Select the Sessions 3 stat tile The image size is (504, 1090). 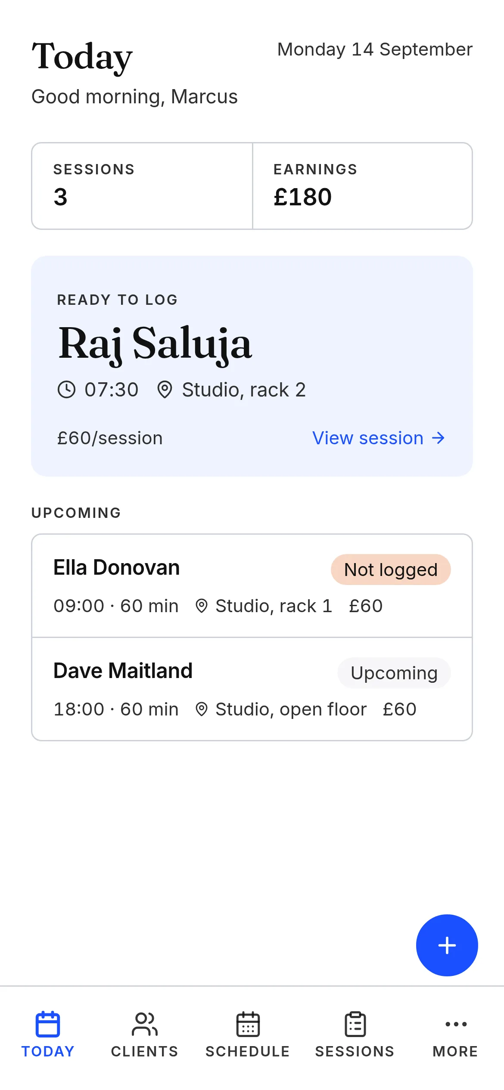(x=142, y=186)
